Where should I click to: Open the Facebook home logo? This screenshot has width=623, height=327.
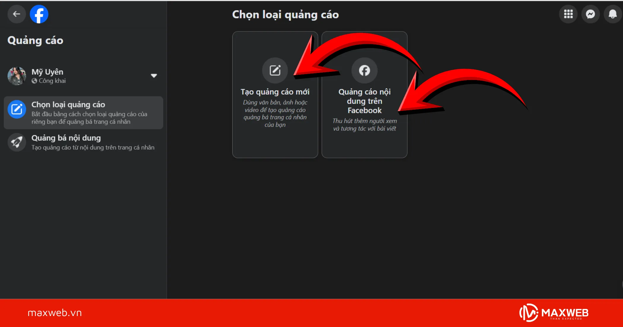pyautogui.click(x=39, y=14)
